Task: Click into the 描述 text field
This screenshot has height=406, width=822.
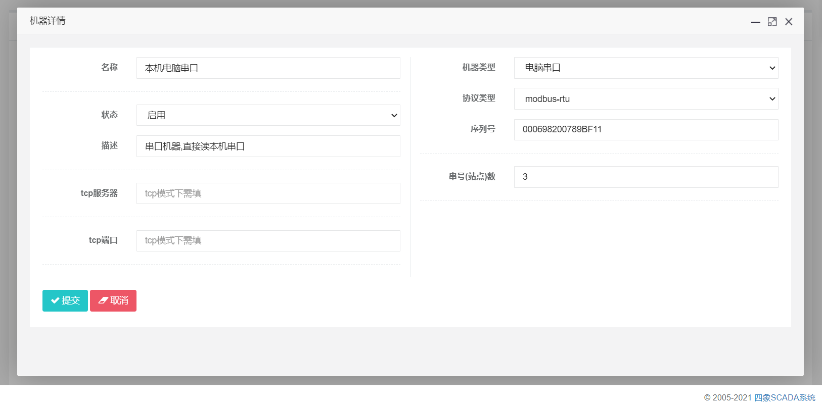Action: (268, 146)
